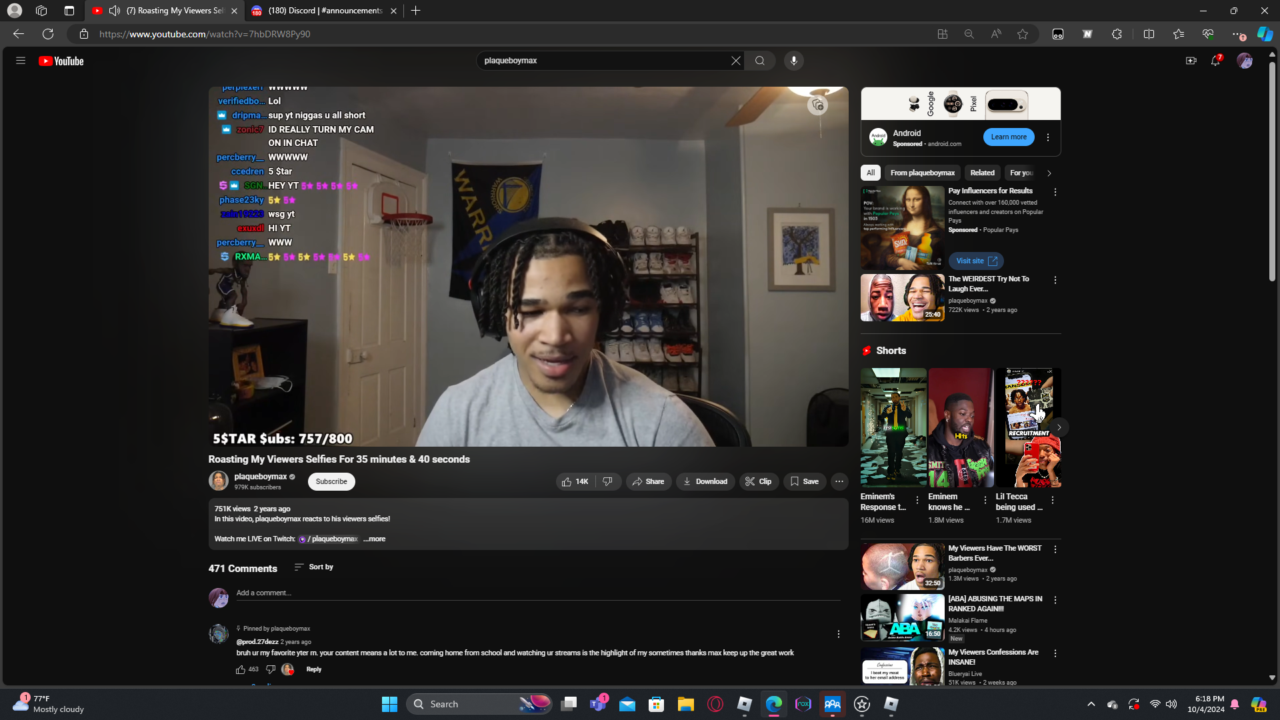
Task: Open Edge Read aloud
Action: (x=996, y=34)
